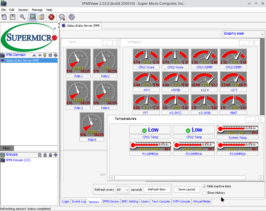Screen dimensions: 266x211
Task: Click the Temperatures scroll right arrow
Action: tap(261, 178)
